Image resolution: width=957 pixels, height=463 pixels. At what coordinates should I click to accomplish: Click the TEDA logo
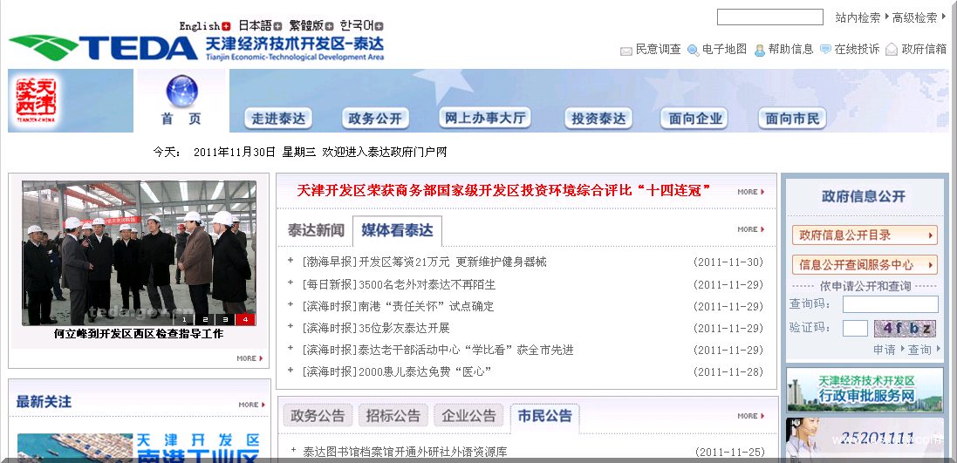pyautogui.click(x=103, y=47)
